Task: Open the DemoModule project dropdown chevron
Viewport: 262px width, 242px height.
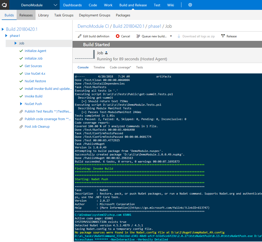Action: tap(55, 5)
